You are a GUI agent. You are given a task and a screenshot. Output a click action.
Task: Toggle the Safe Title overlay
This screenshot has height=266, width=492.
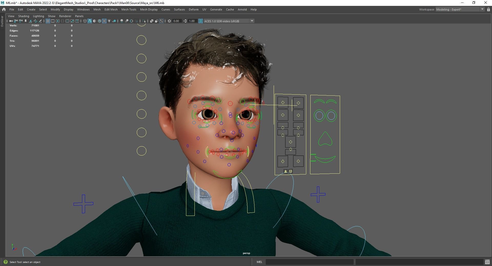coord(77,21)
